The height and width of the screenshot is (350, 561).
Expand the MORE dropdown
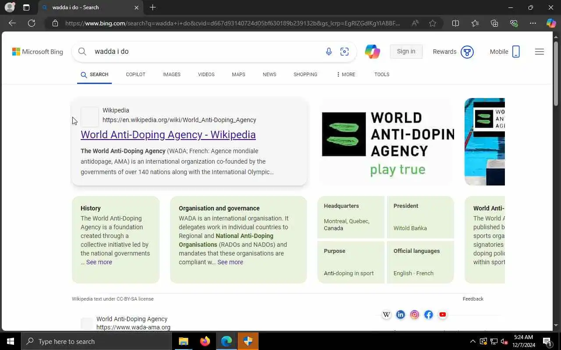pos(346,74)
